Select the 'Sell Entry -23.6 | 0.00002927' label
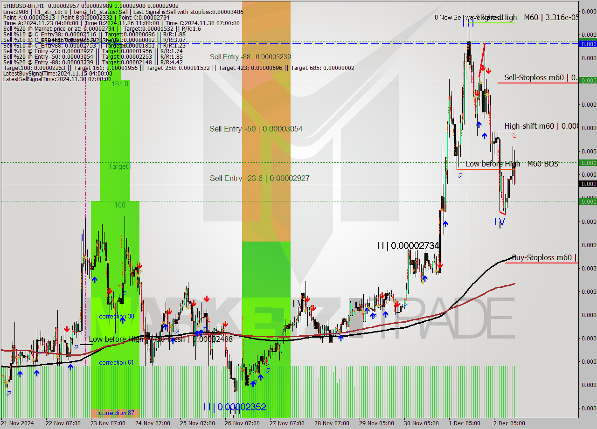Image resolution: width=597 pixels, height=429 pixels. [259, 178]
